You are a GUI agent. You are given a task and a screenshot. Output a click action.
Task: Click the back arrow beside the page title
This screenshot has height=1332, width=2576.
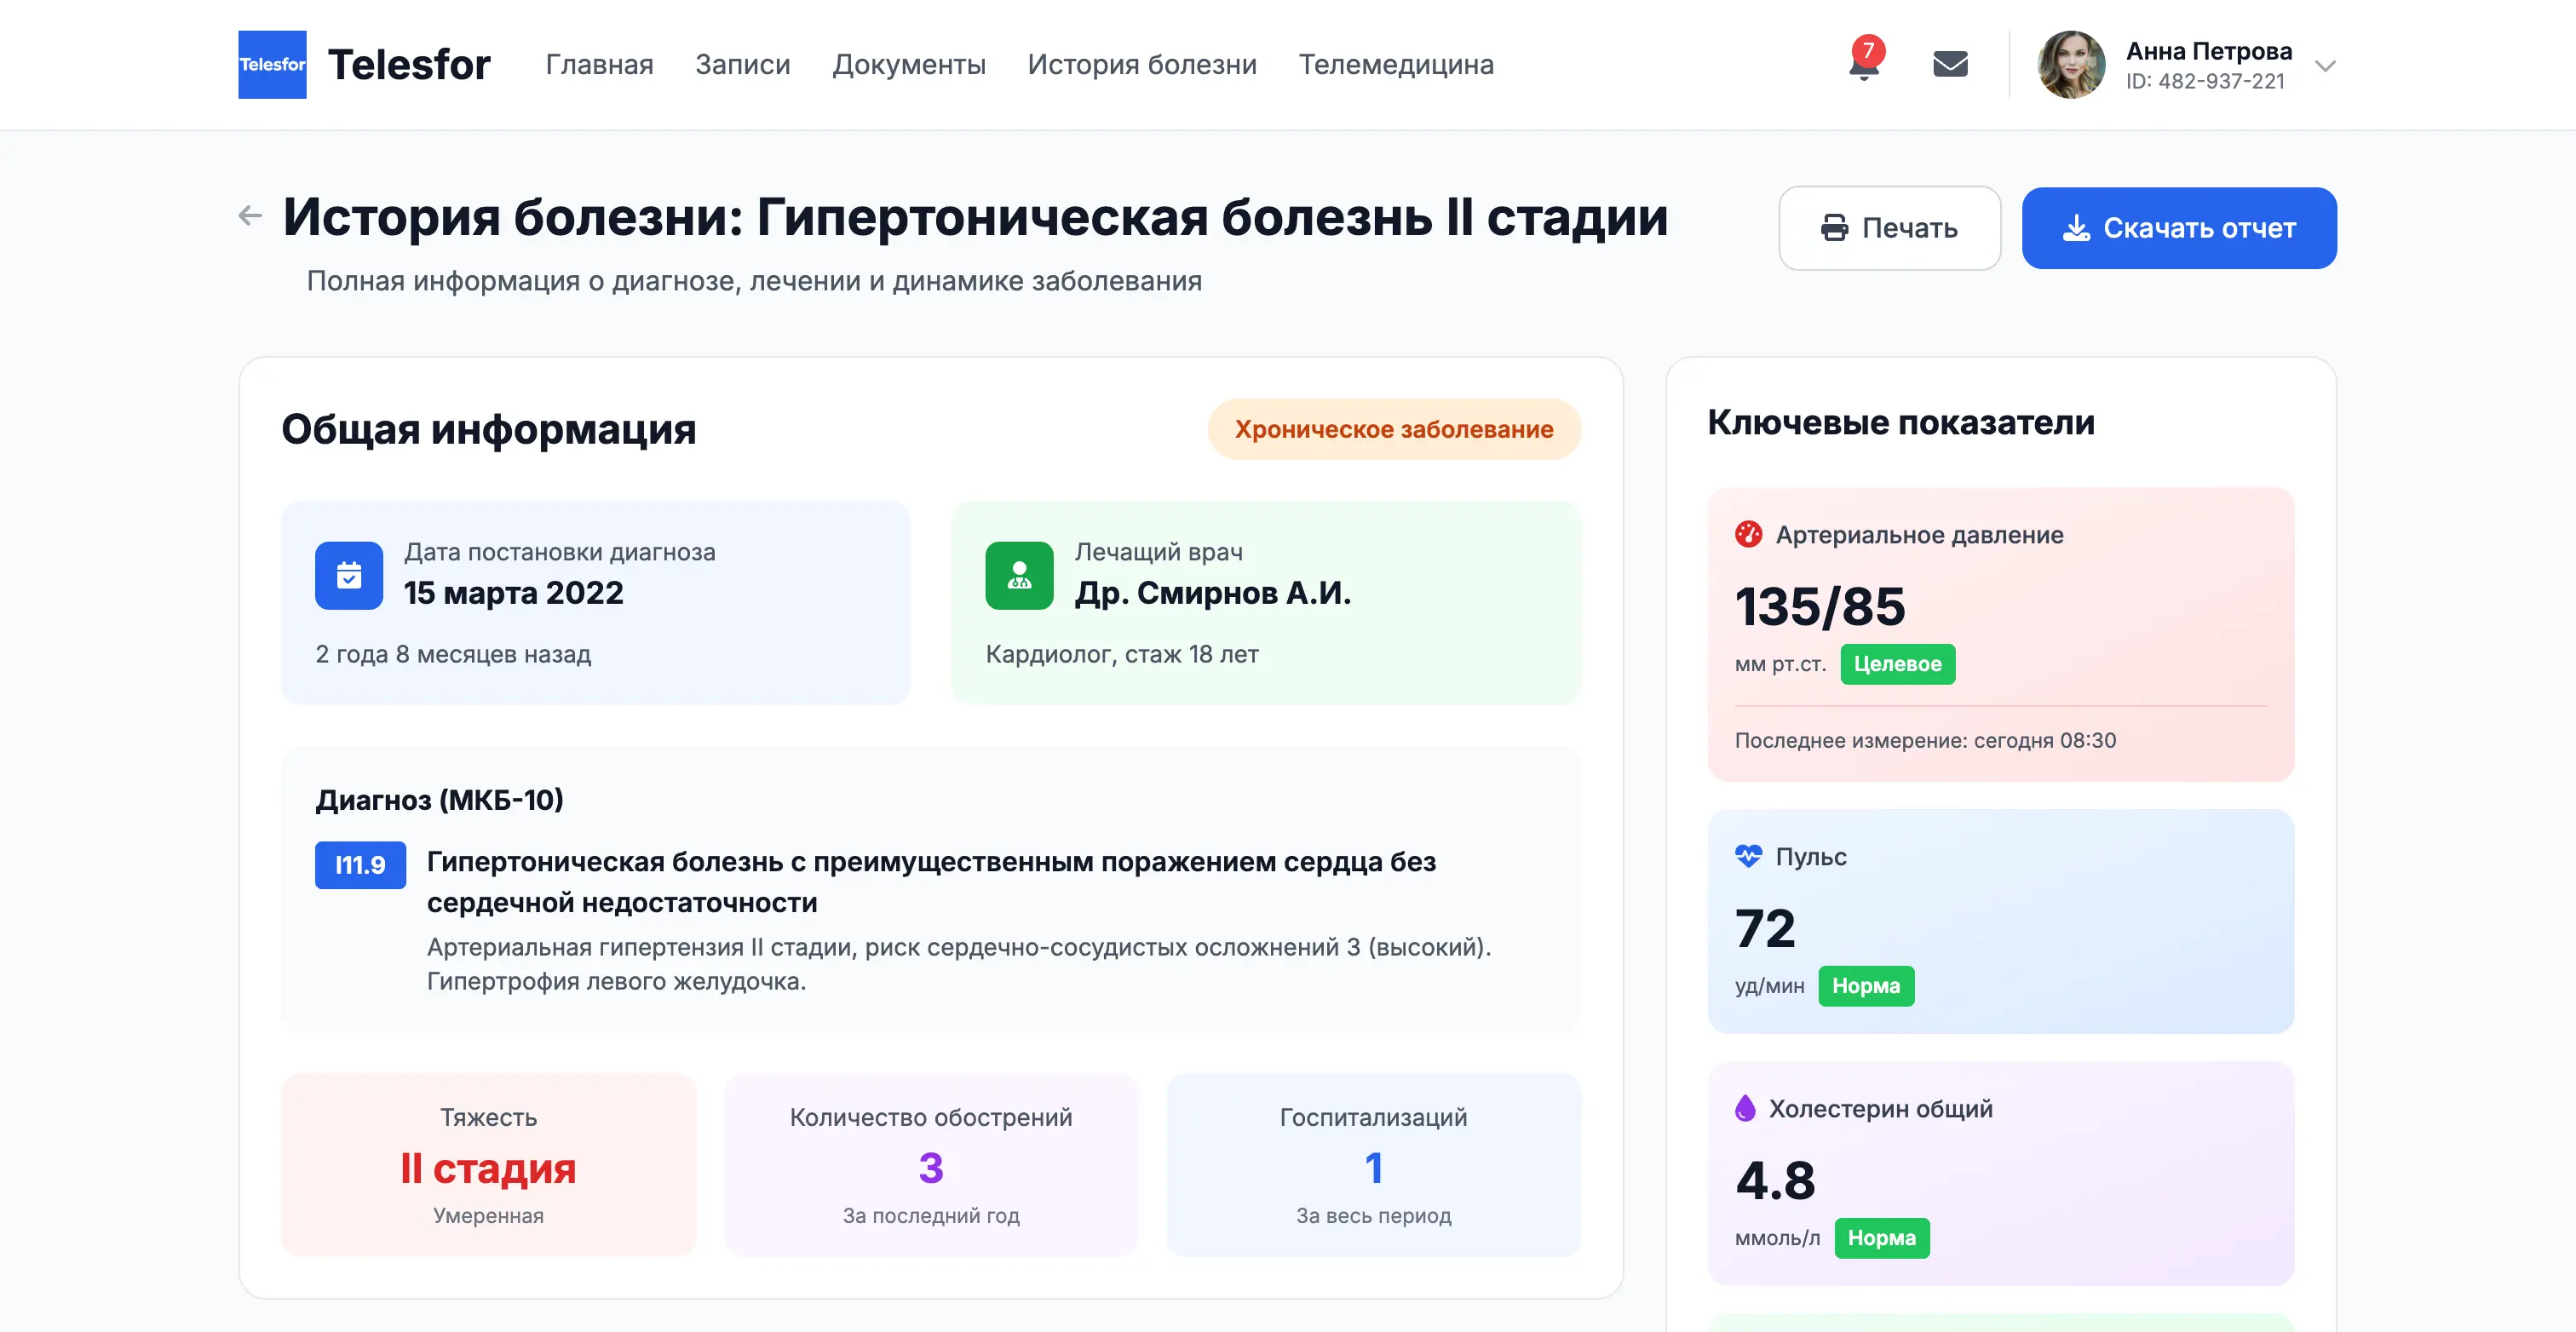(250, 215)
